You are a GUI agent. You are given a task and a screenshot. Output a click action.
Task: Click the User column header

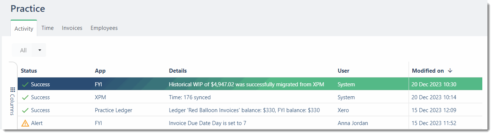[343, 71]
